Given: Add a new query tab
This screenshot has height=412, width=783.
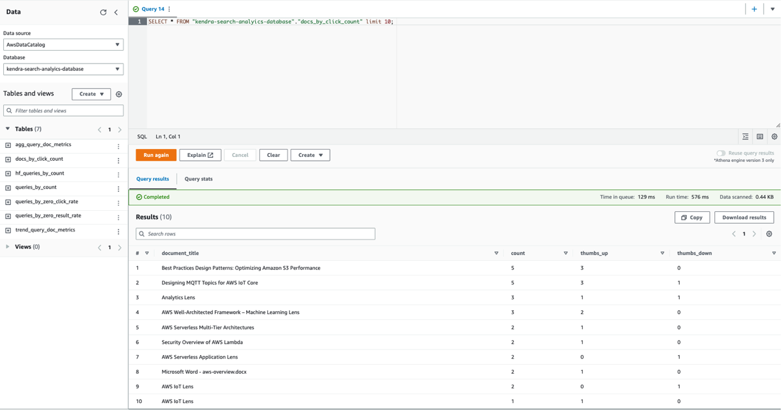Looking at the screenshot, I should click(754, 9).
